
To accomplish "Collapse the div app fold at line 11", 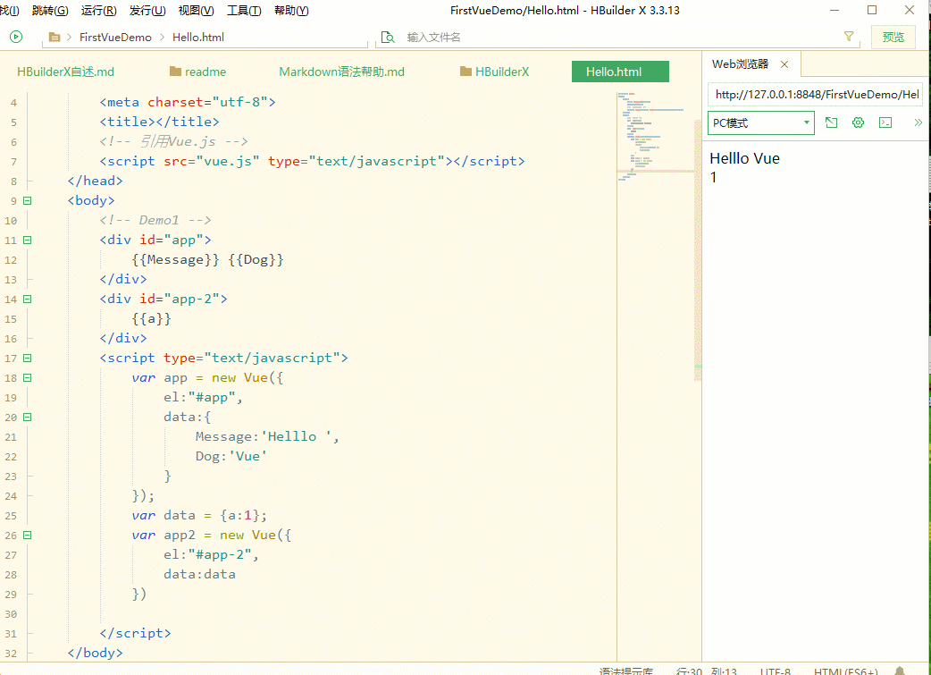I will click(x=28, y=240).
